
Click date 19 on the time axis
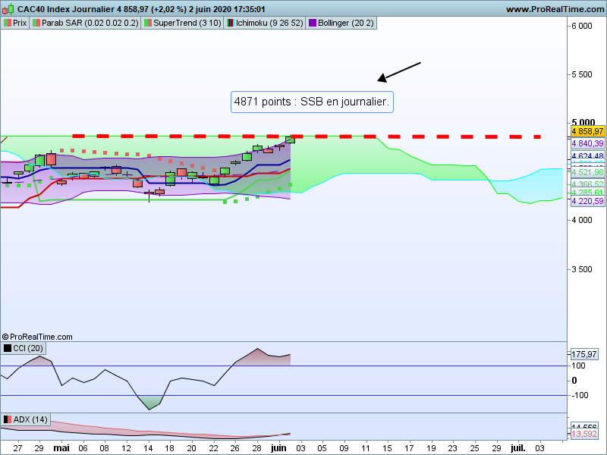tap(431, 448)
